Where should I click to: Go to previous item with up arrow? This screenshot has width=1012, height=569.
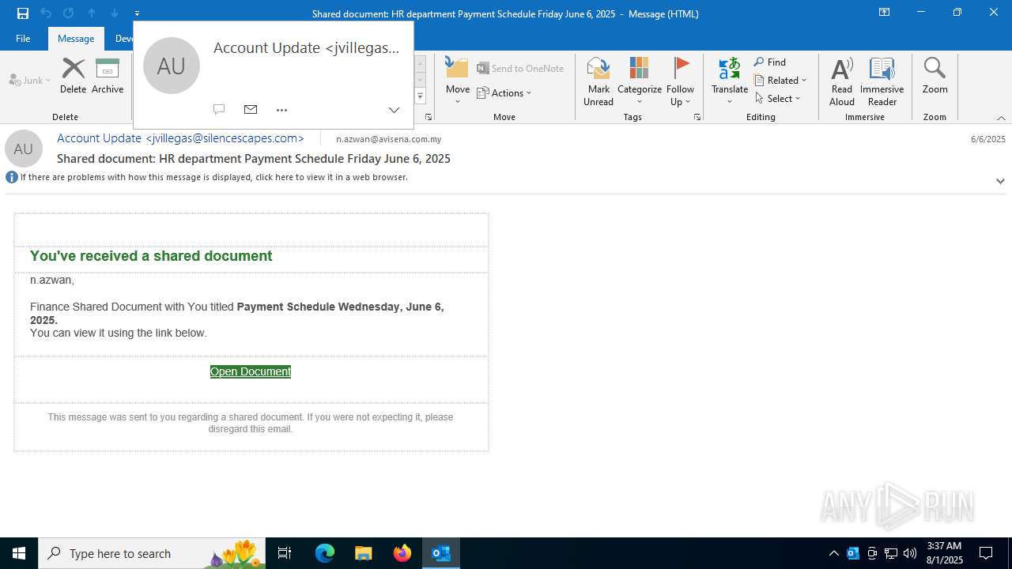click(92, 13)
